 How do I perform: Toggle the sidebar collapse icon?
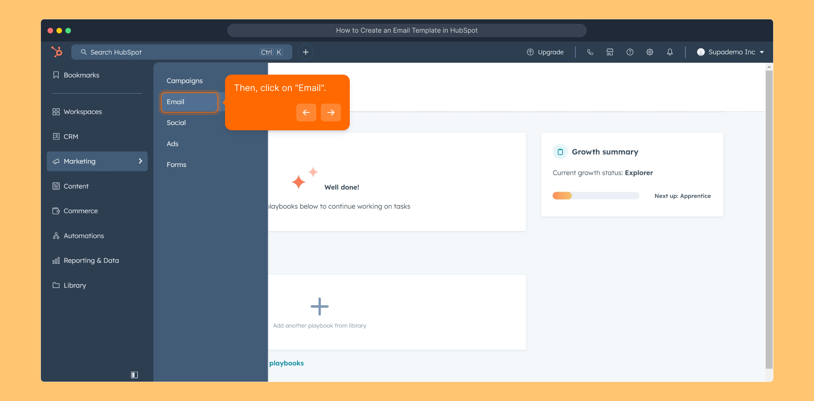pos(134,375)
